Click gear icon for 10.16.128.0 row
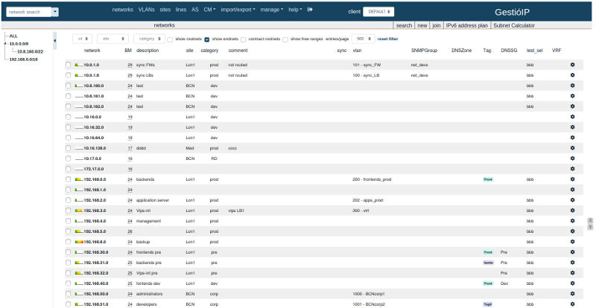Screen dimensions: 596x308 (572, 148)
